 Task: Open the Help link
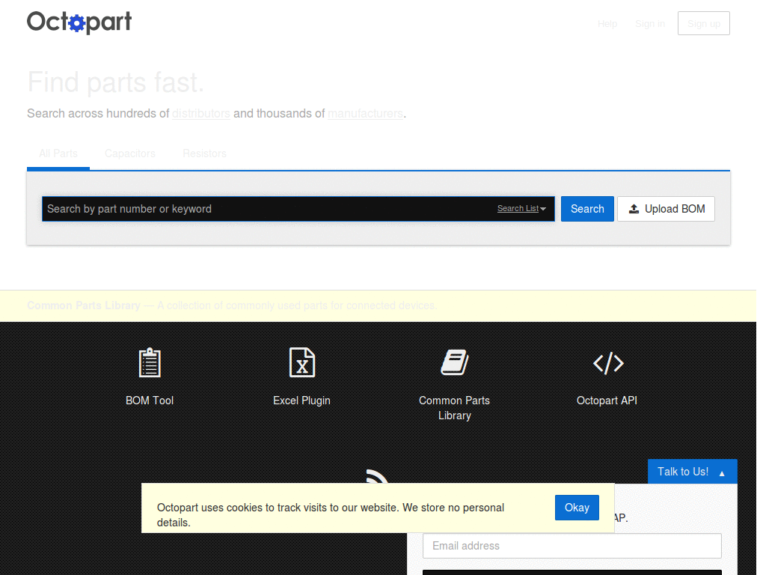tap(607, 23)
